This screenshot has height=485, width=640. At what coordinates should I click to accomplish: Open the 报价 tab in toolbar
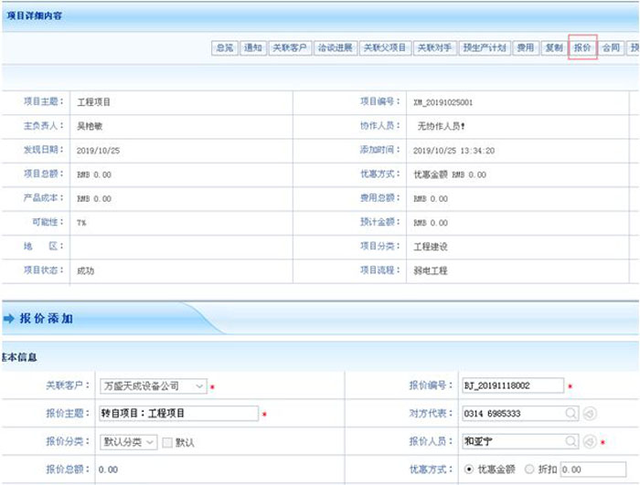(582, 47)
